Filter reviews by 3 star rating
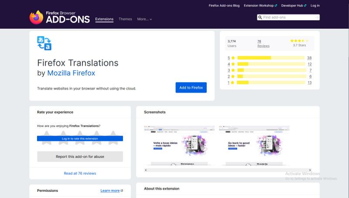The width and height of the screenshot is (349, 198). [231, 70]
